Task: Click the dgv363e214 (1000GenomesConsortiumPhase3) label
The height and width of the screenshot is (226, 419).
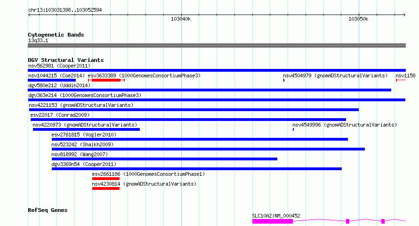Action: coord(85,95)
